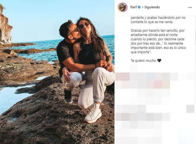
Task: Click the paragraph starting 'Gracias por hacerlo'
Action: 158,41
